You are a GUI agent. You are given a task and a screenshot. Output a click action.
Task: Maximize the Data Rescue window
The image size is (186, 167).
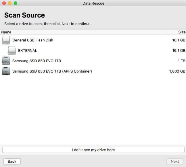point(16,3)
